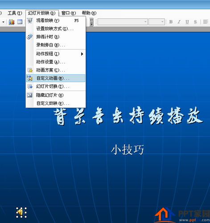Viewport: 210px width, 223px height.
Task: Click the insert table icon in toolbar
Action: [20, 22]
